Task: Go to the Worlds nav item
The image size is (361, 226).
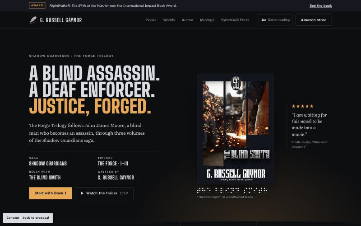Action: (169, 20)
